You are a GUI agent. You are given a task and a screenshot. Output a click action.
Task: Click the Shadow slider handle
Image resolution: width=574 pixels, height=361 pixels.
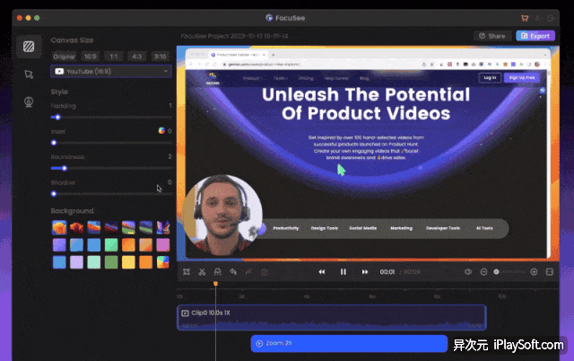pos(54,194)
